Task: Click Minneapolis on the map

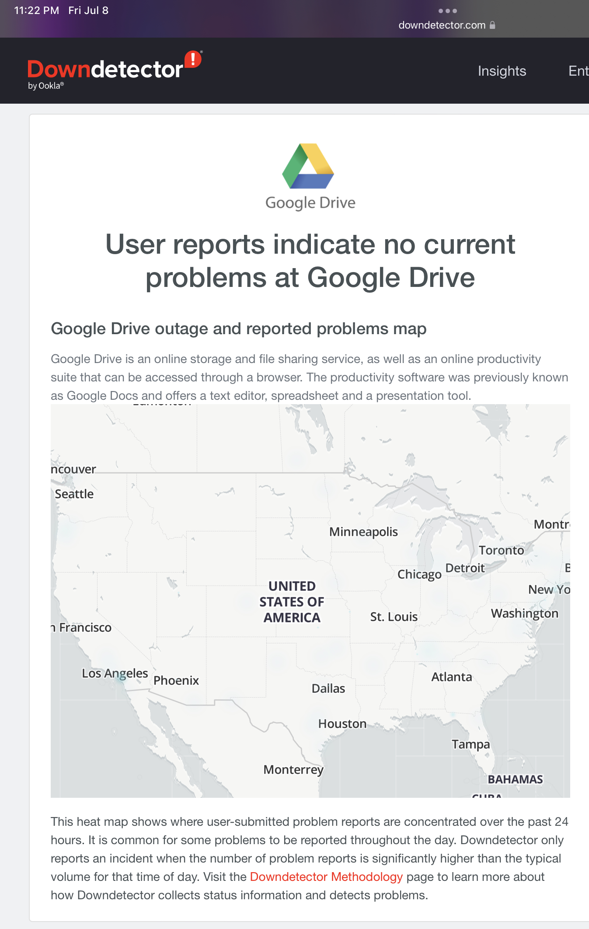Action: (363, 532)
